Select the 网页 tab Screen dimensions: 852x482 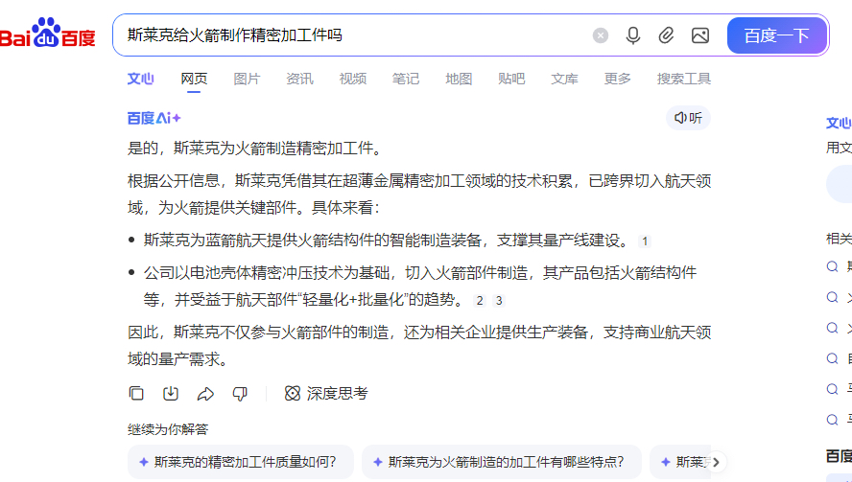point(194,79)
